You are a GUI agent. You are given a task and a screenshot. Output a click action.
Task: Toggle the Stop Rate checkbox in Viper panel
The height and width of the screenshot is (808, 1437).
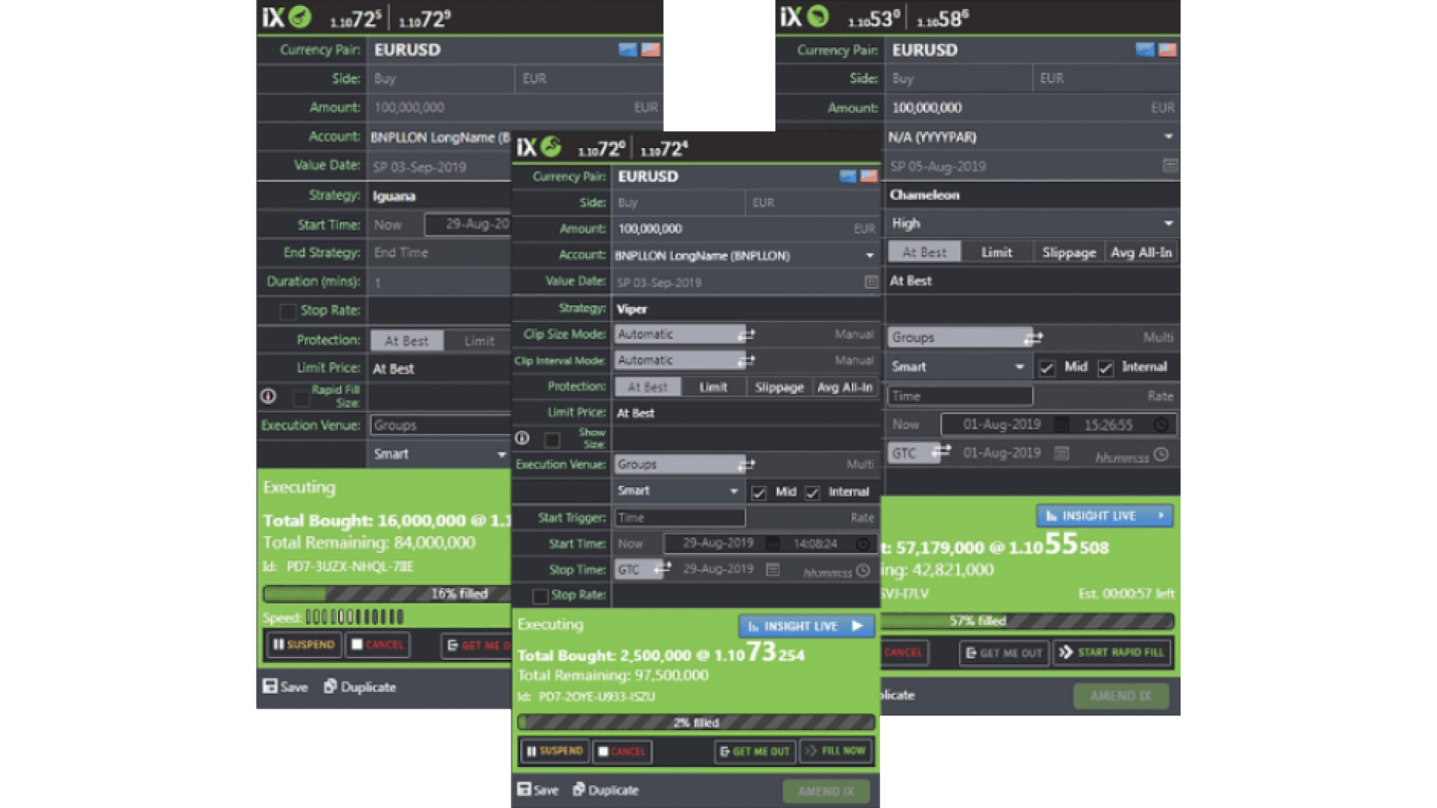(x=540, y=596)
